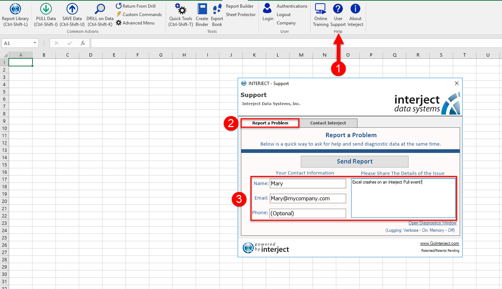Switch to the Report a Problem tab

click(x=270, y=123)
